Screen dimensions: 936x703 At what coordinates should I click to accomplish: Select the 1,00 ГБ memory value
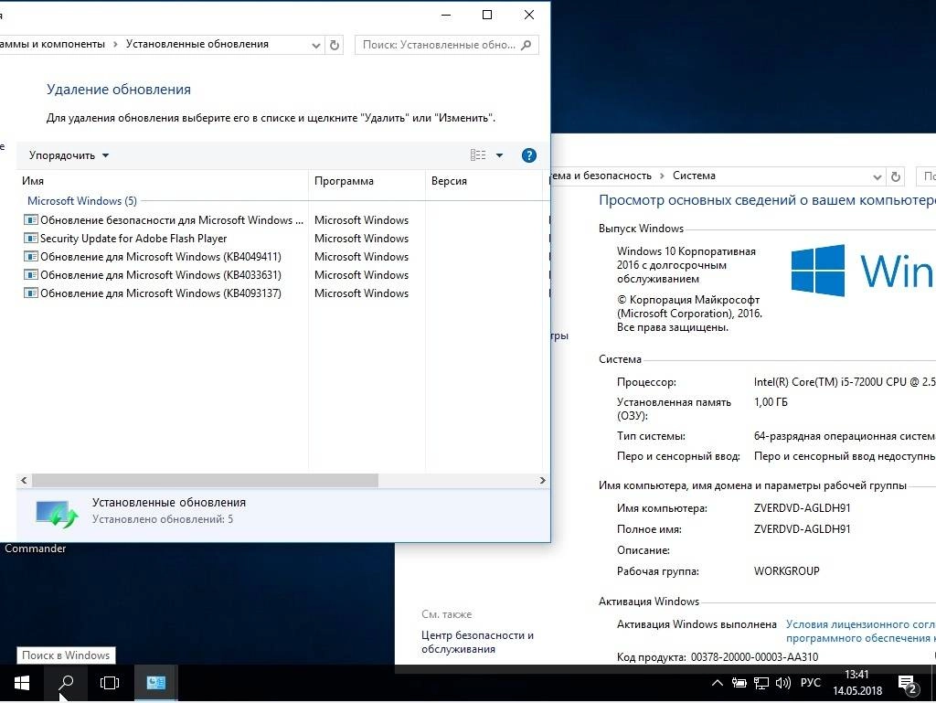pyautogui.click(x=771, y=402)
